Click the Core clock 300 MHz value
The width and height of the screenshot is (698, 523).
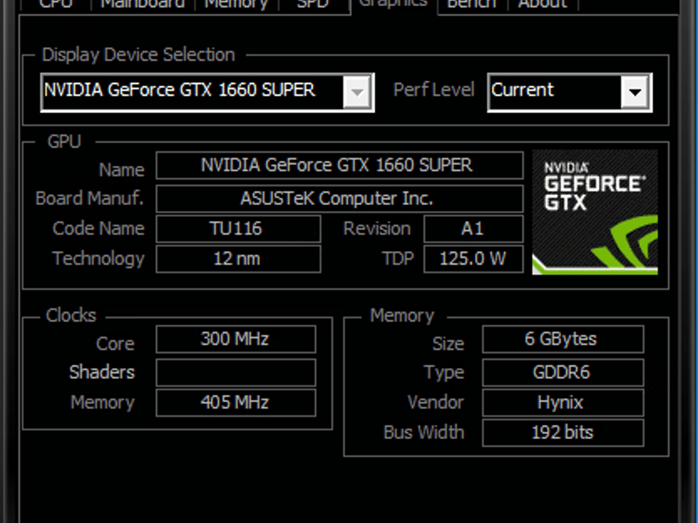(236, 339)
